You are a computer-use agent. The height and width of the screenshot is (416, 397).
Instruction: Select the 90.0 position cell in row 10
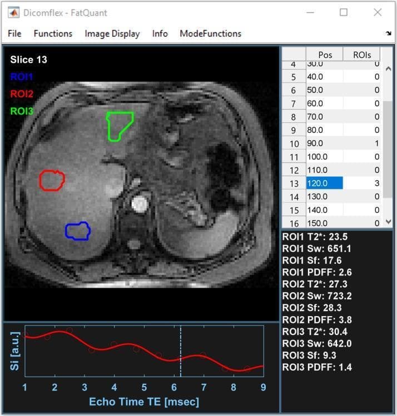(x=325, y=143)
